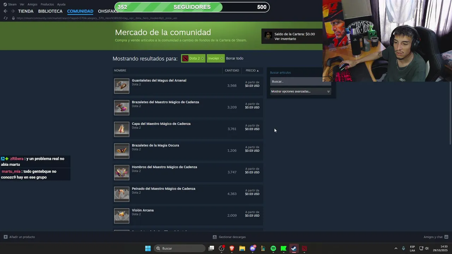Click quantity 4,363 in Peinado row
Viewport: 452px width, 254px height.
(x=232, y=194)
